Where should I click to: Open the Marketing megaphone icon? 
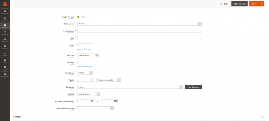click(5, 40)
